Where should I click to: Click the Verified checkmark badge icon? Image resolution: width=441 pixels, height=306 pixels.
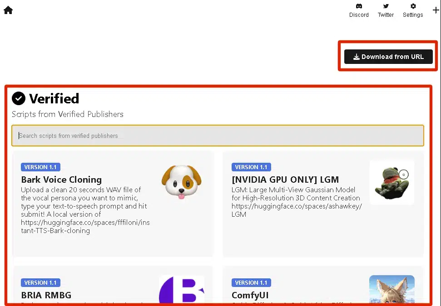click(19, 98)
